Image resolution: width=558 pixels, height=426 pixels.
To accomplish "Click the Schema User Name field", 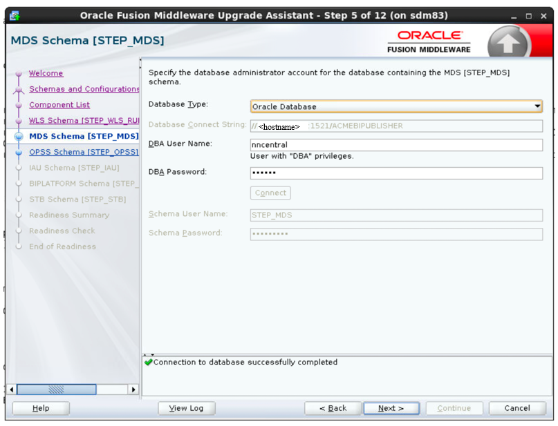I will pyautogui.click(x=396, y=215).
